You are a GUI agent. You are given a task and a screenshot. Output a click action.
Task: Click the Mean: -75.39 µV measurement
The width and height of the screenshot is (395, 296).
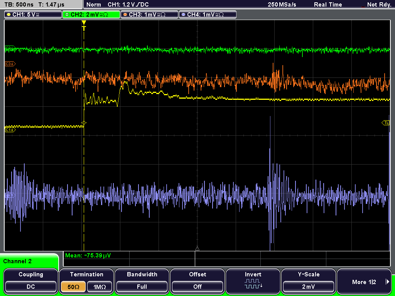[88, 256]
